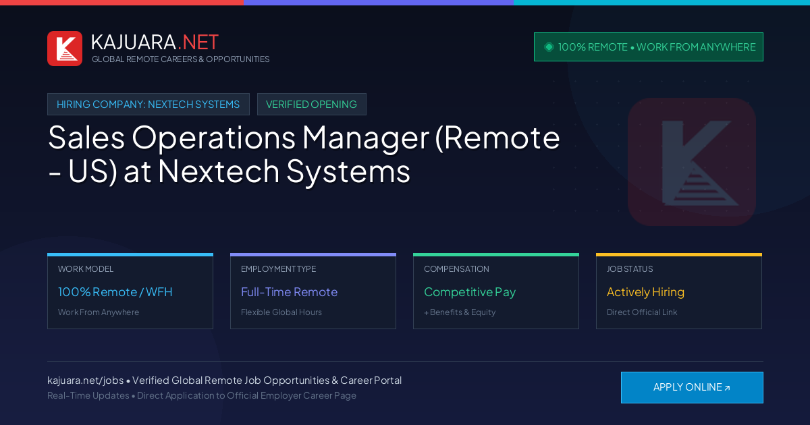
Task: Open the Compensation card
Action: (x=496, y=291)
